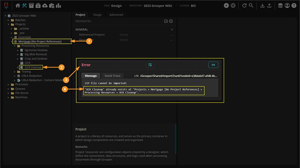Screen dimensions: 300x168
Task: Select the Design tools icon
Action: [x=25, y=5]
